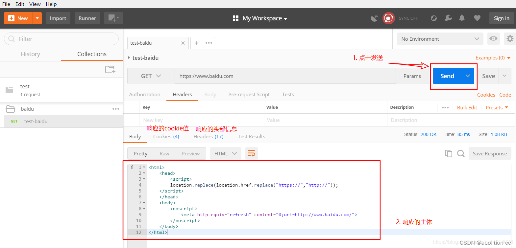Open the Pre-request Script tab
The height and width of the screenshot is (248, 516).
(249, 95)
